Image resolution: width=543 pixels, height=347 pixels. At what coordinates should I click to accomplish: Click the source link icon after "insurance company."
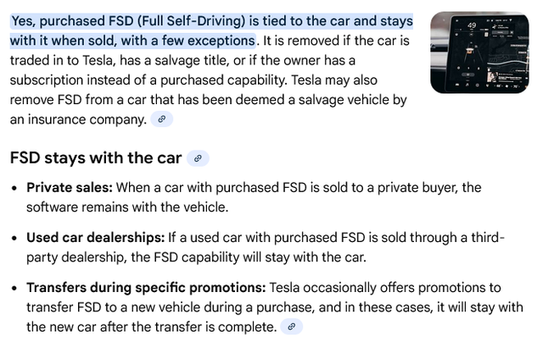[161, 119]
